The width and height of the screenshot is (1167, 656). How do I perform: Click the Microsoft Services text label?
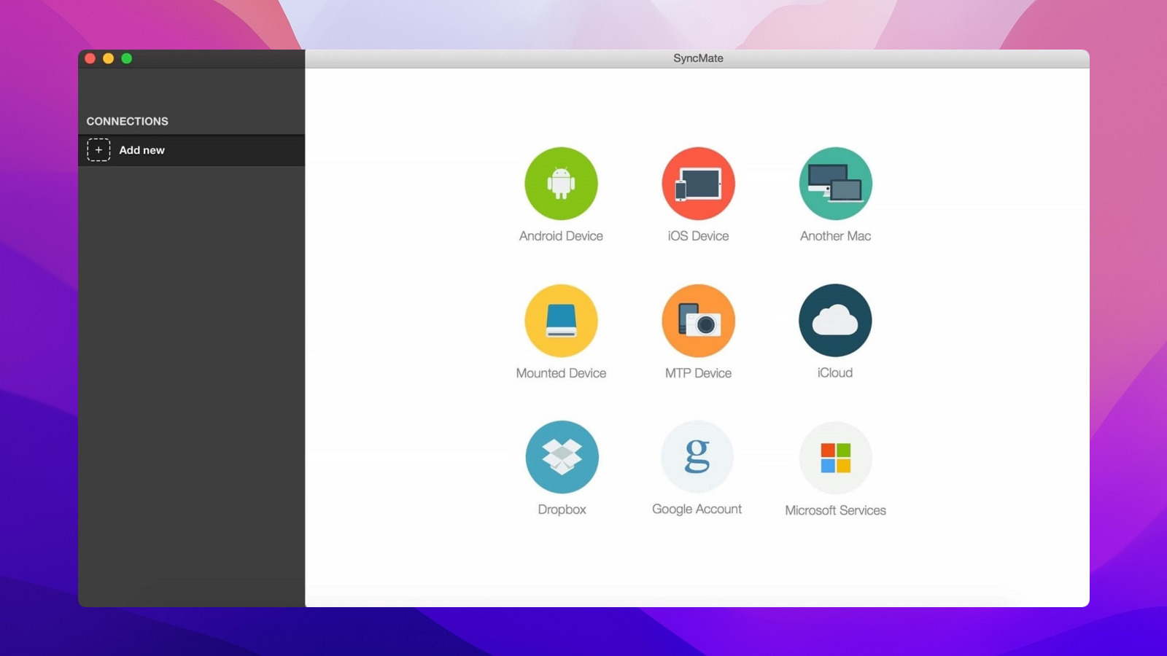(x=836, y=510)
